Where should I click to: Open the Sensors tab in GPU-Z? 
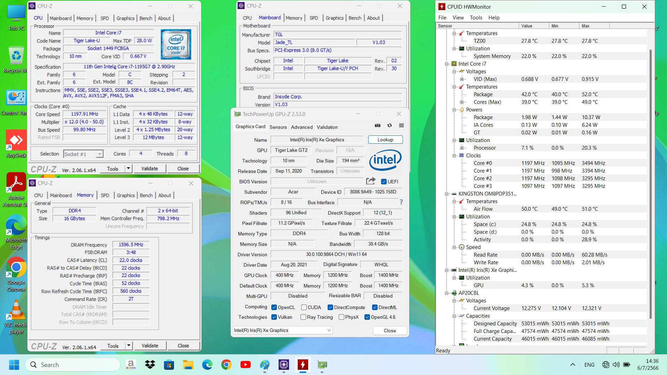click(x=278, y=127)
